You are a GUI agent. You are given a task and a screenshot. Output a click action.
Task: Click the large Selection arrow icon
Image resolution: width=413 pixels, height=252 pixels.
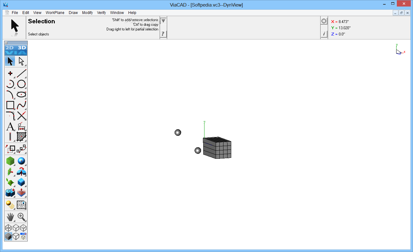[15, 26]
